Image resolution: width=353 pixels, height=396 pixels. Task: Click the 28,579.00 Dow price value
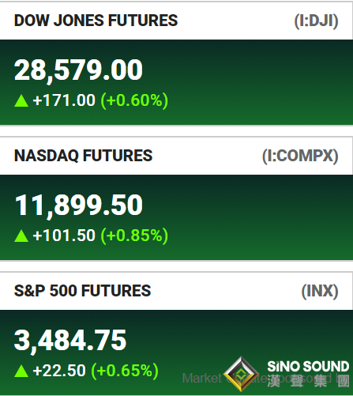(78, 70)
